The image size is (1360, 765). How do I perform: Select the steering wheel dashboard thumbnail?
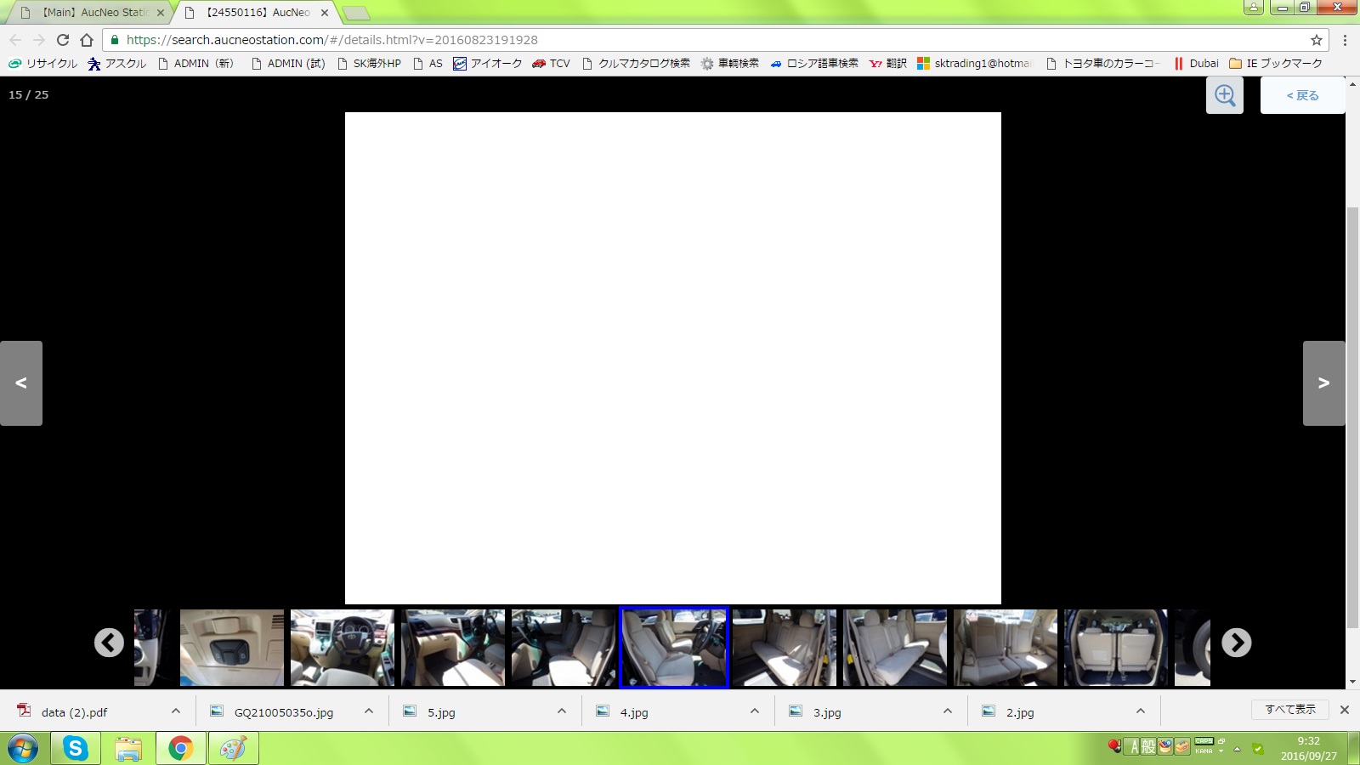click(x=343, y=648)
